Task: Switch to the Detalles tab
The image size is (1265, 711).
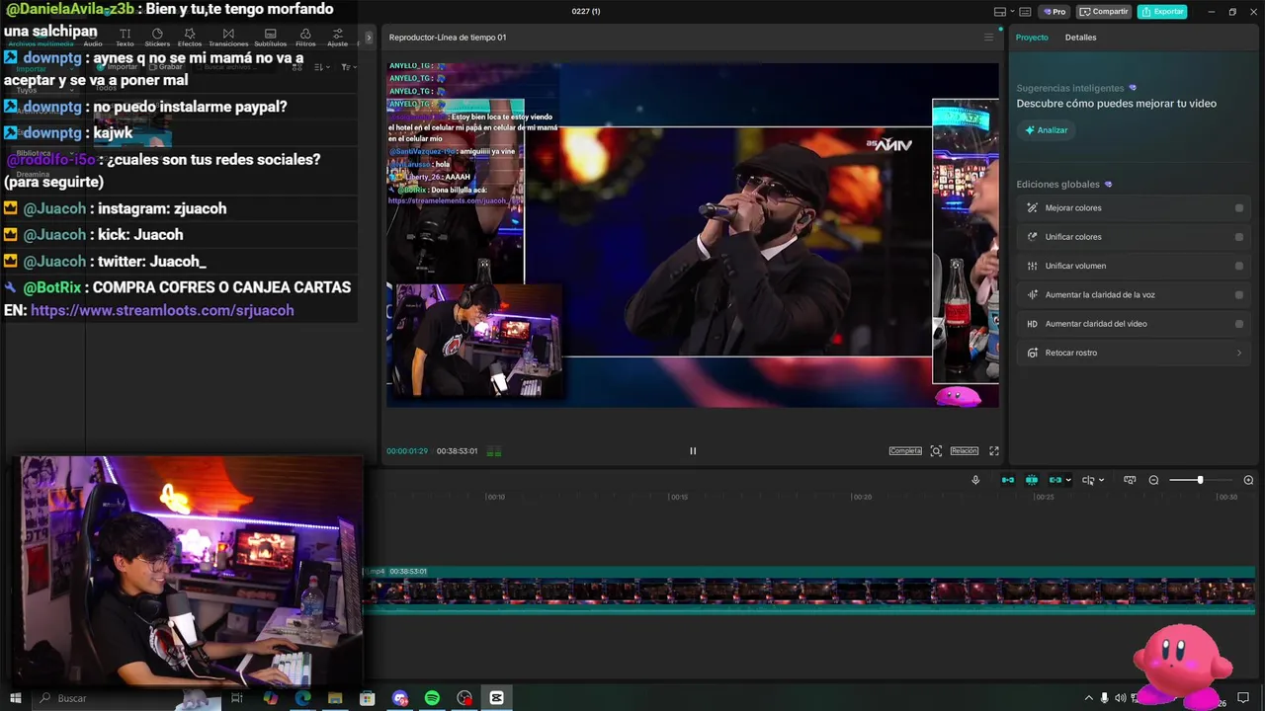Action: (1080, 38)
